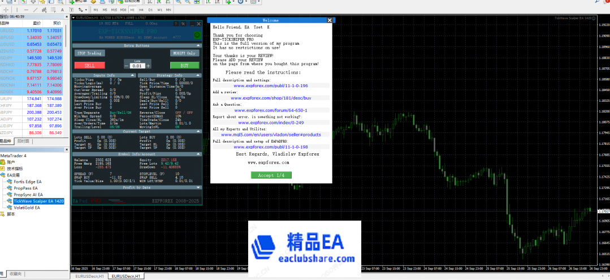Toggle MODIFY Only mode
The image size is (610, 280).
pyautogui.click(x=184, y=53)
